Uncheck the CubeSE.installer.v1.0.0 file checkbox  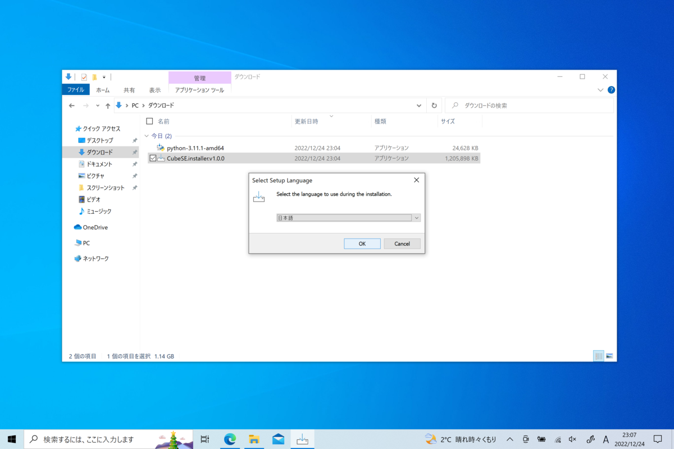152,158
